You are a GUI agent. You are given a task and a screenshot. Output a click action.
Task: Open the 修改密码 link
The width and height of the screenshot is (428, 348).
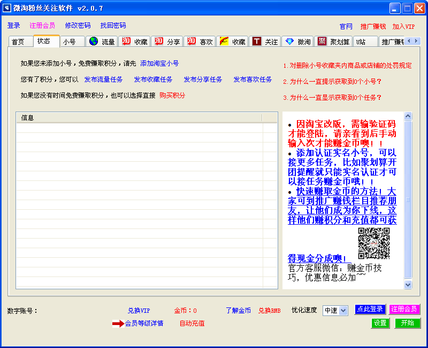click(78, 26)
